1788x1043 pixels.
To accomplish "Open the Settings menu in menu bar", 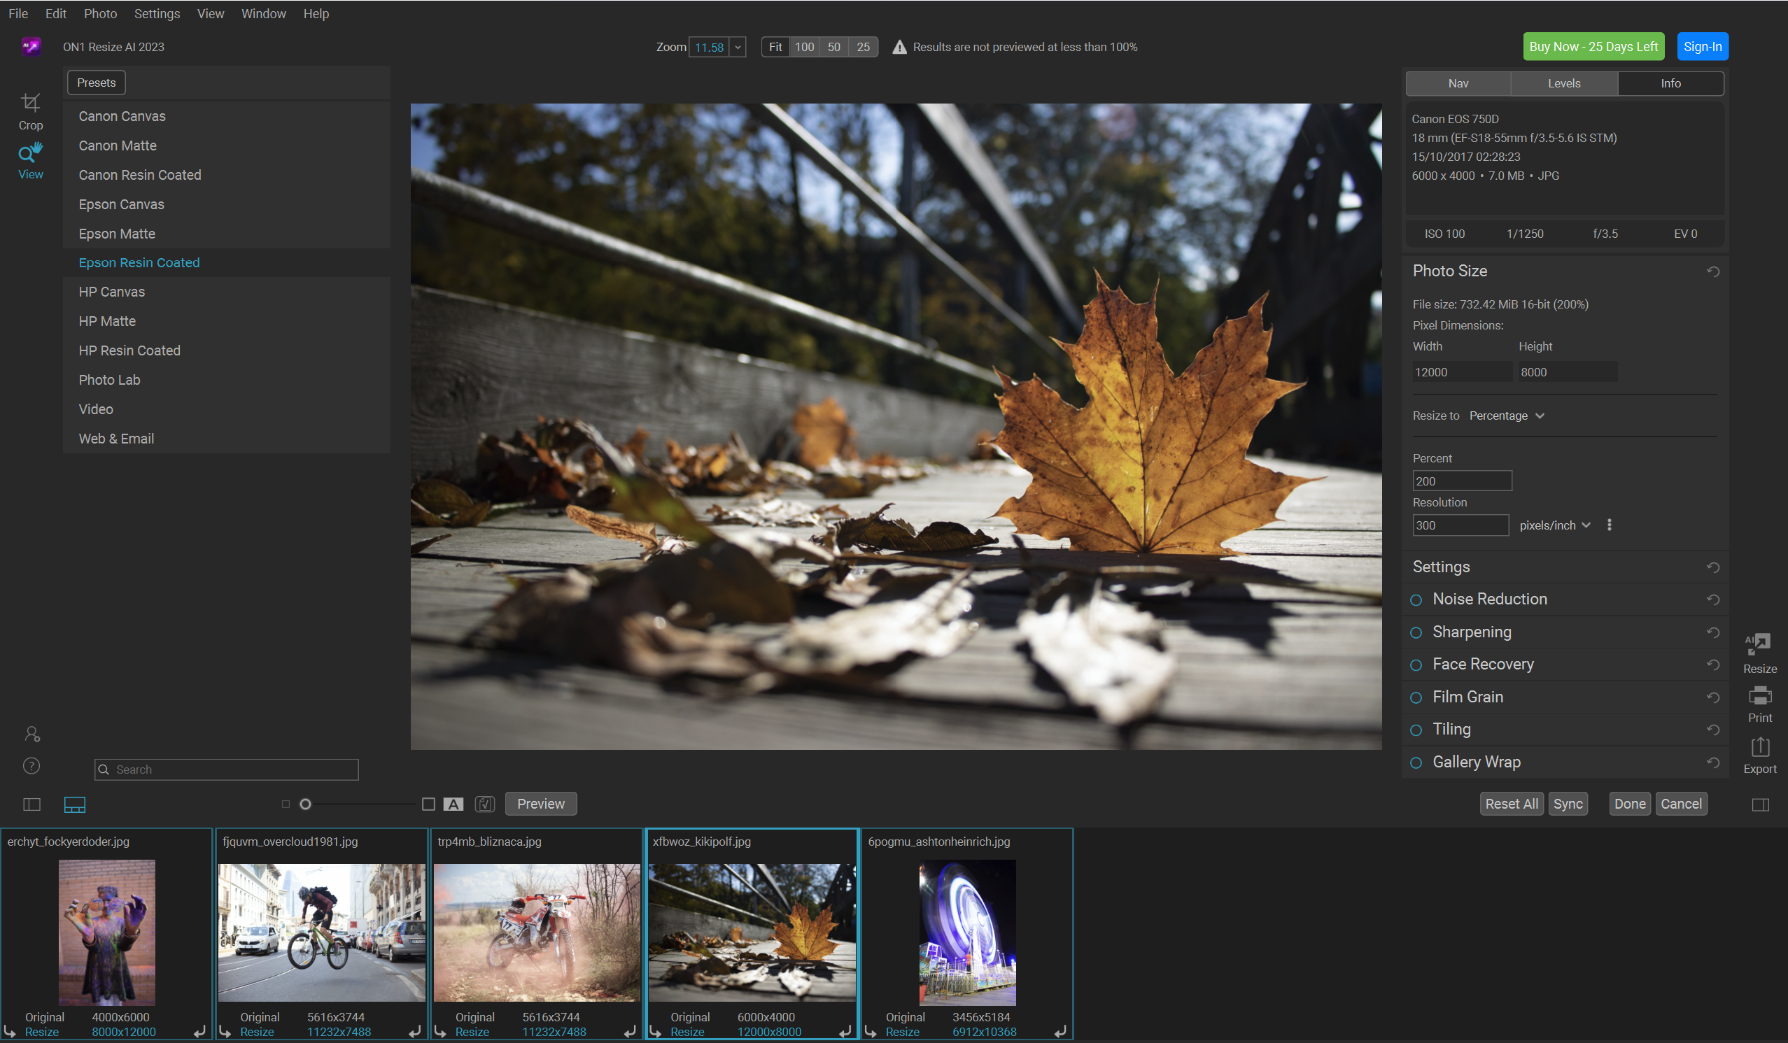I will click(x=155, y=13).
